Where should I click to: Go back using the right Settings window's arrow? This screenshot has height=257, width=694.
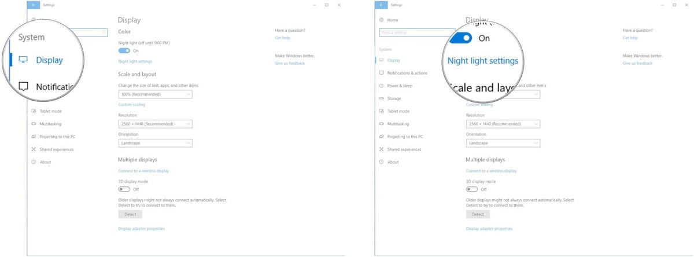(381, 5)
